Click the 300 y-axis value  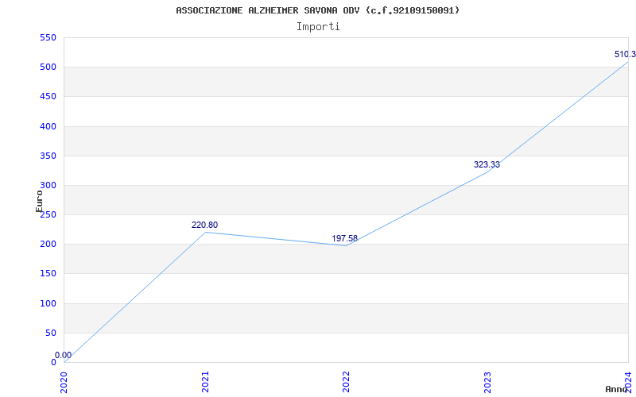point(48,186)
